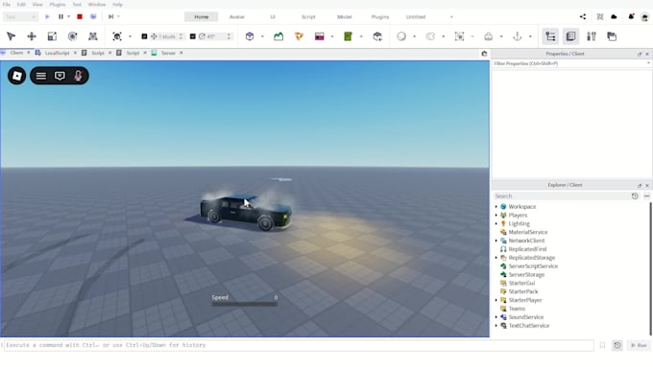Open the Asset Manager folder icon
Screen dimensions: 653x367
612,36
